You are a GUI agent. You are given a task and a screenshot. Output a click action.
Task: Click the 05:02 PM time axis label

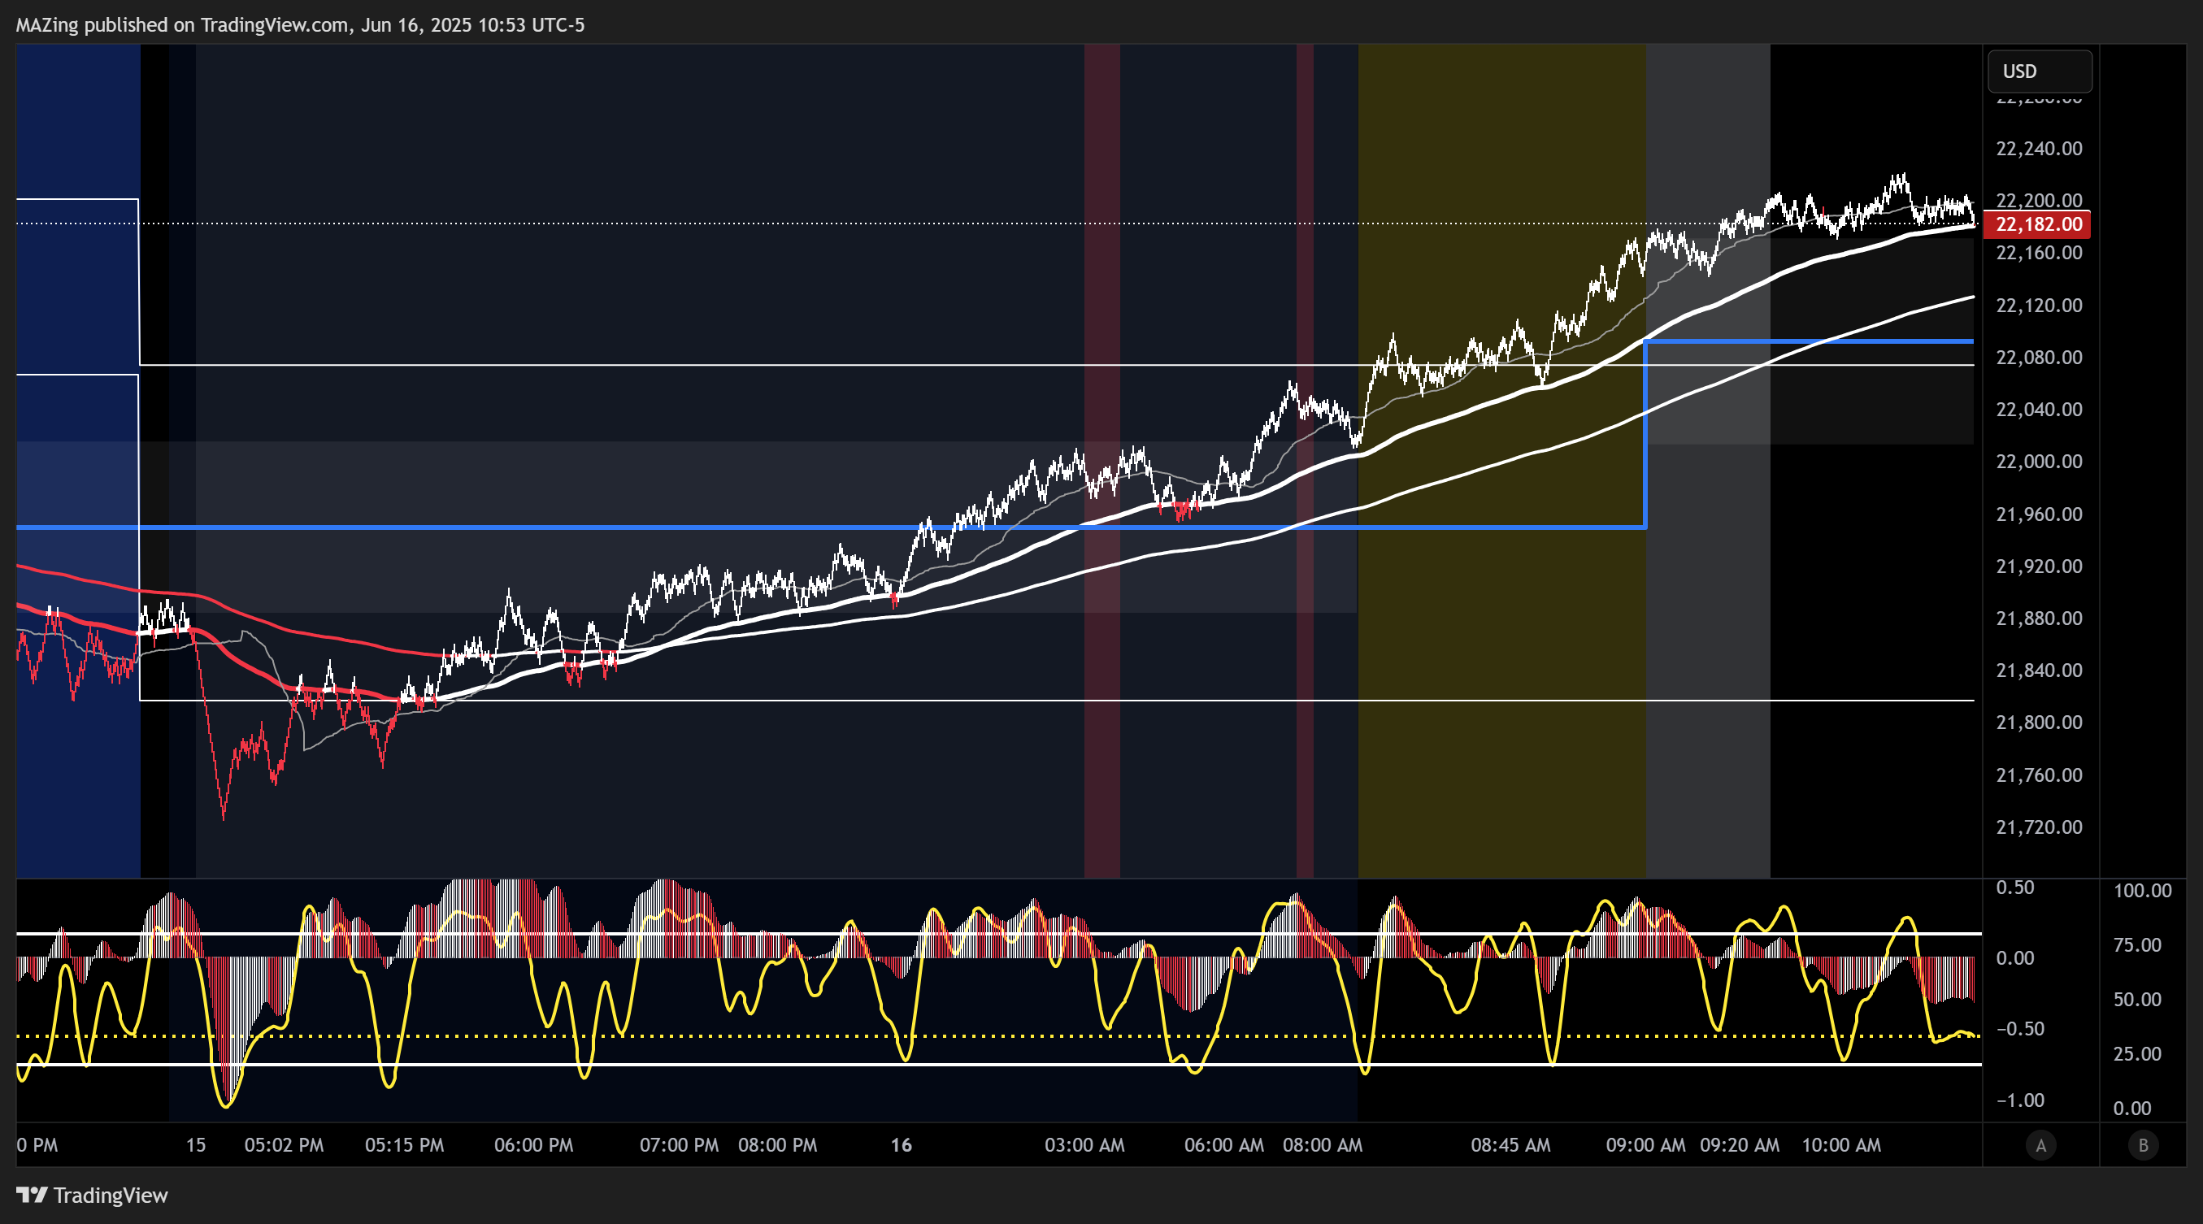coord(284,1145)
